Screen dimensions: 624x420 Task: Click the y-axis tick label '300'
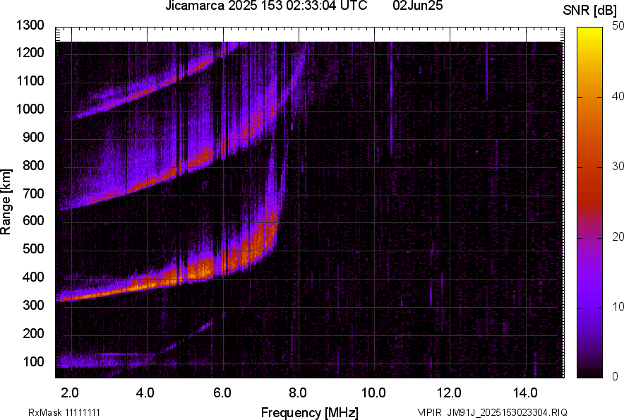pos(33,306)
